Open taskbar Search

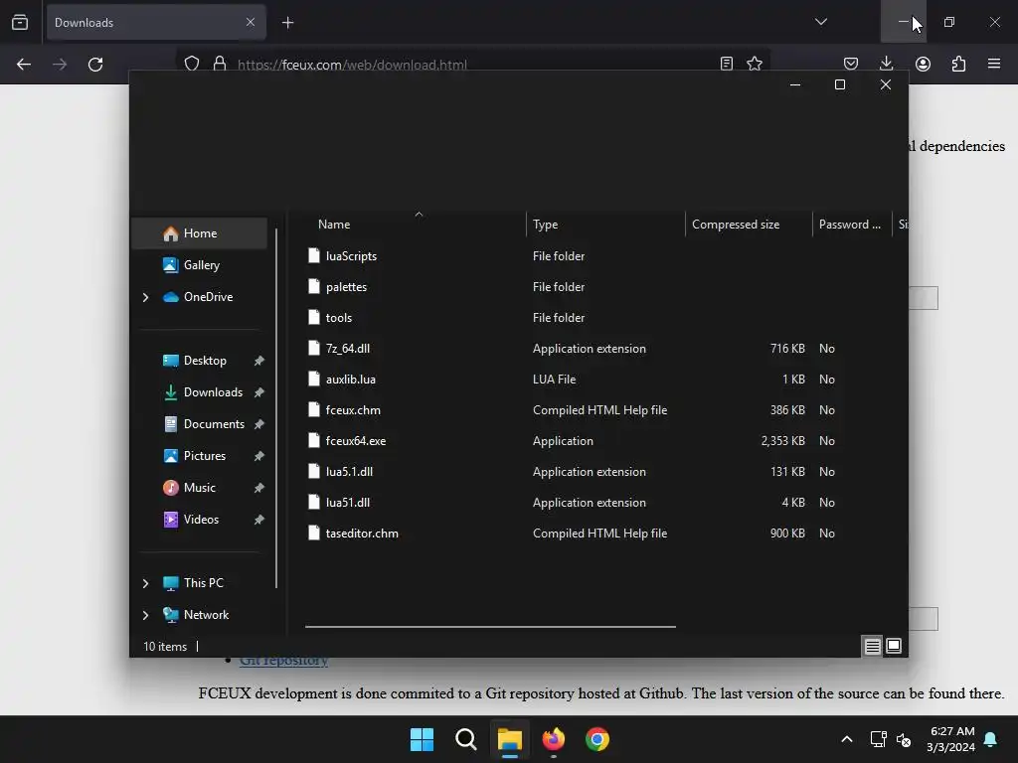pos(466,739)
